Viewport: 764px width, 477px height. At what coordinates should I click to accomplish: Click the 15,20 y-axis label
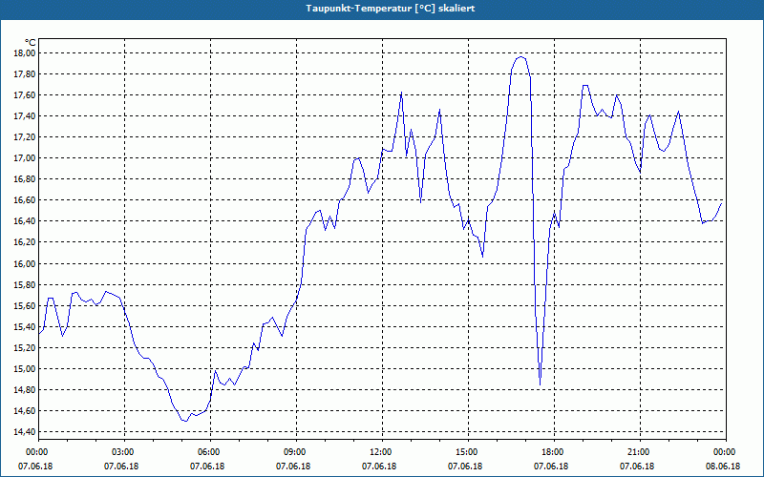click(26, 347)
